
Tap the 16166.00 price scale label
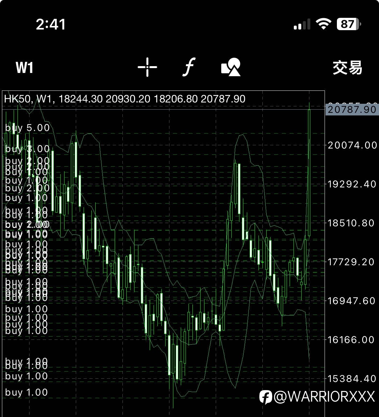351,340
